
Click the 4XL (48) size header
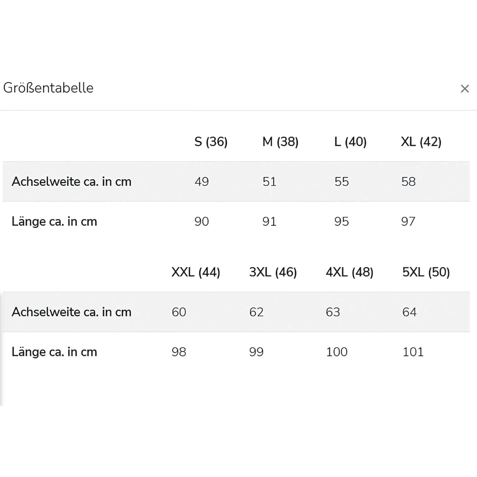pyautogui.click(x=349, y=272)
